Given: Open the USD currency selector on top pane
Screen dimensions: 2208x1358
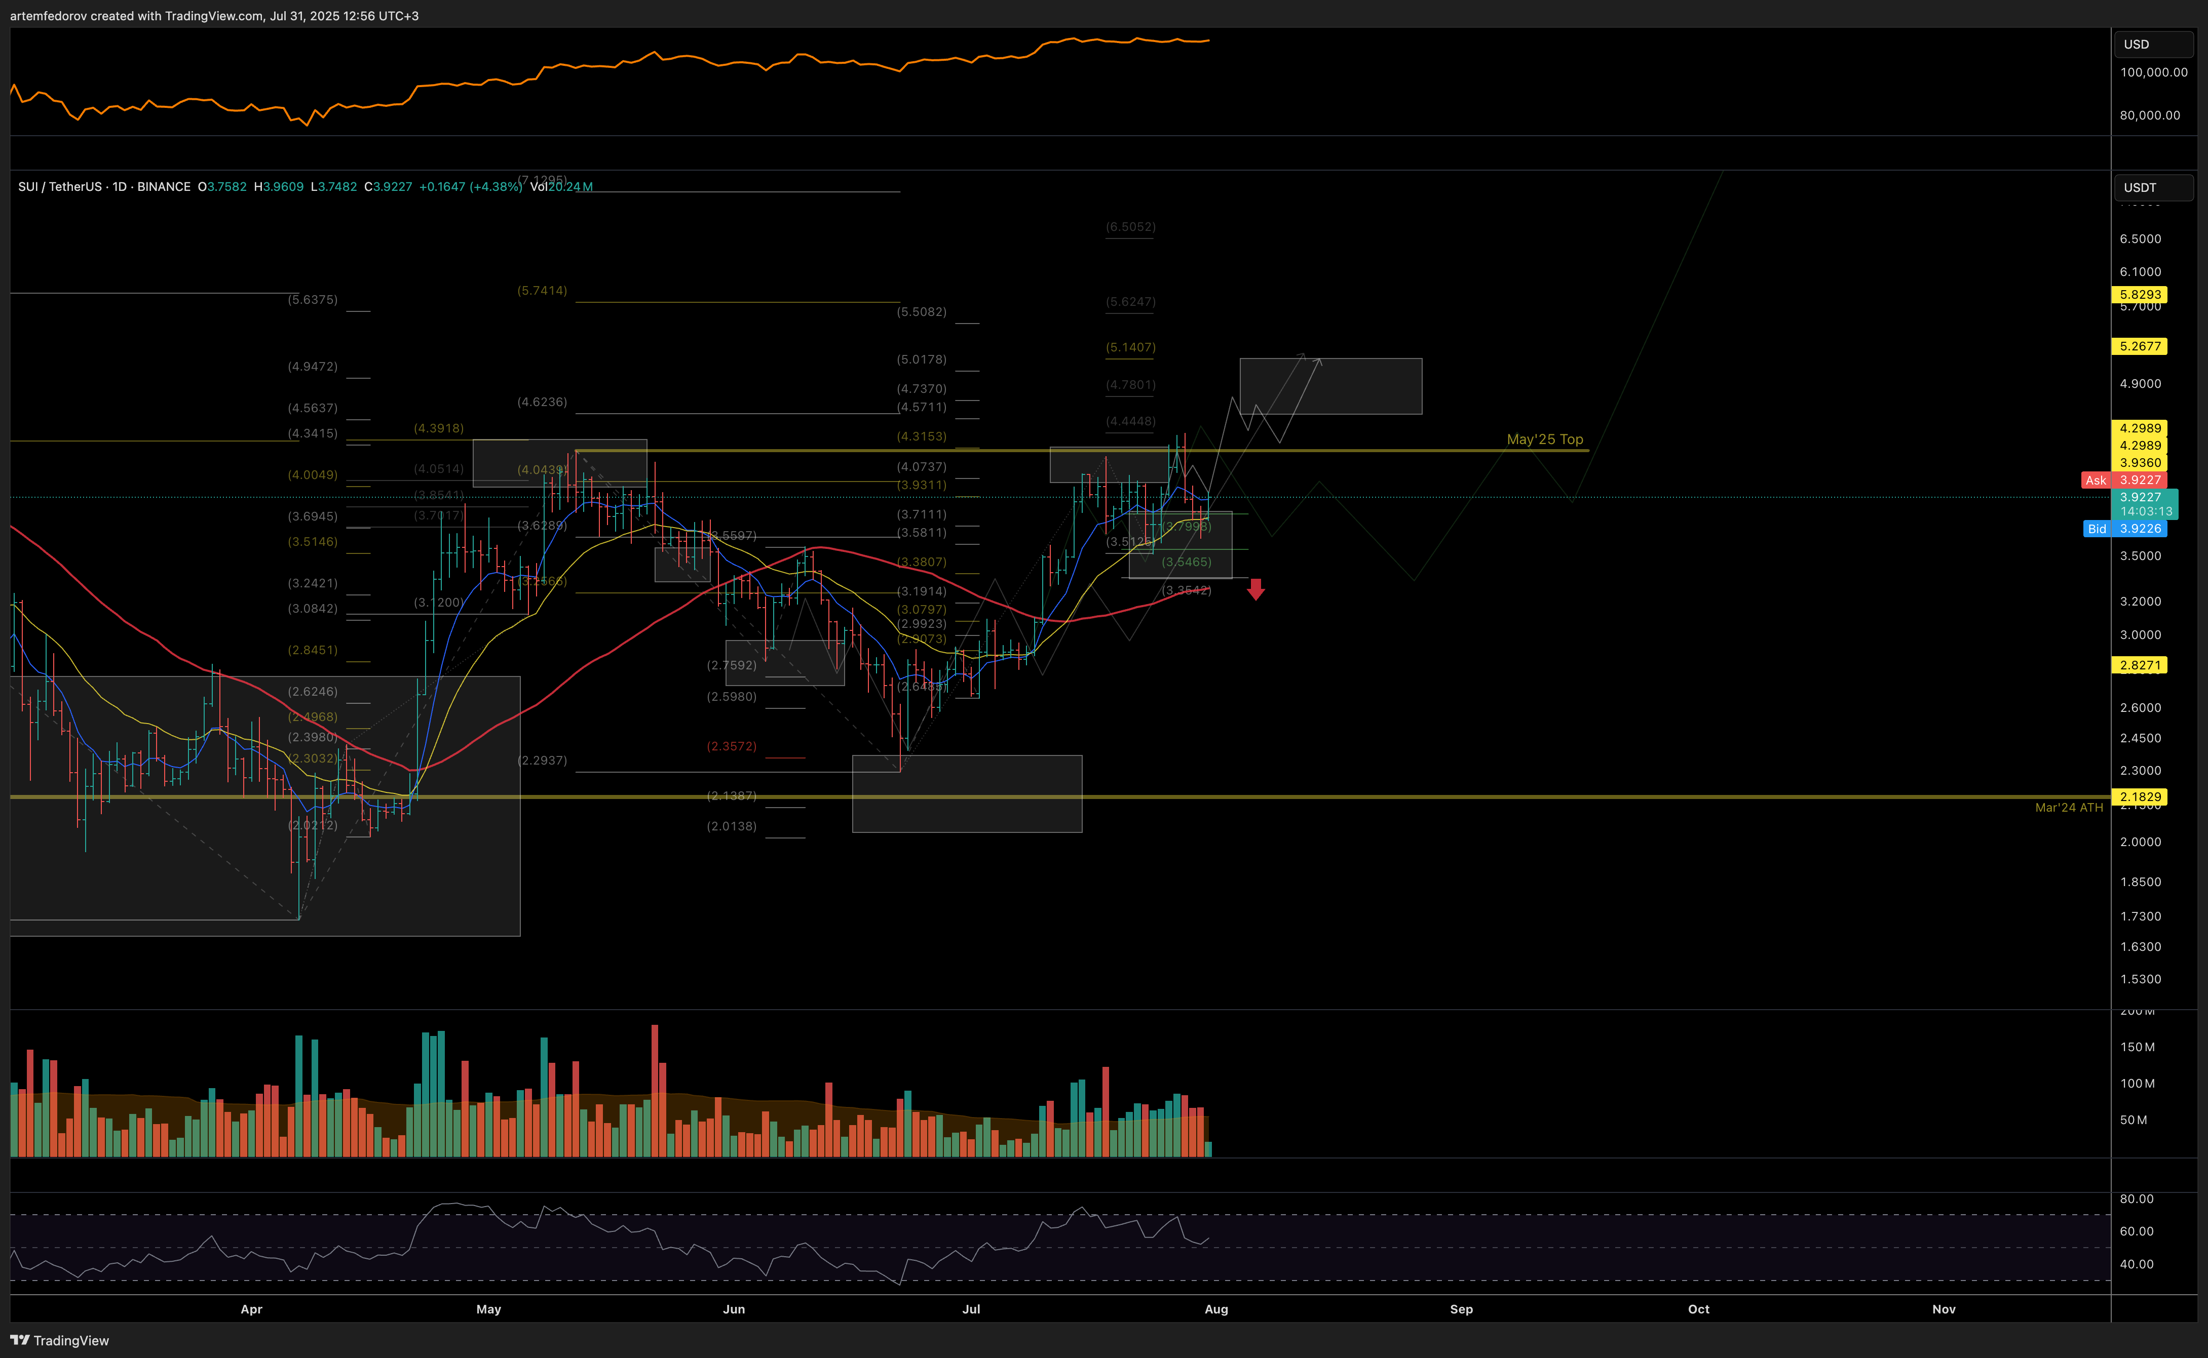Looking at the screenshot, I should pos(2153,44).
